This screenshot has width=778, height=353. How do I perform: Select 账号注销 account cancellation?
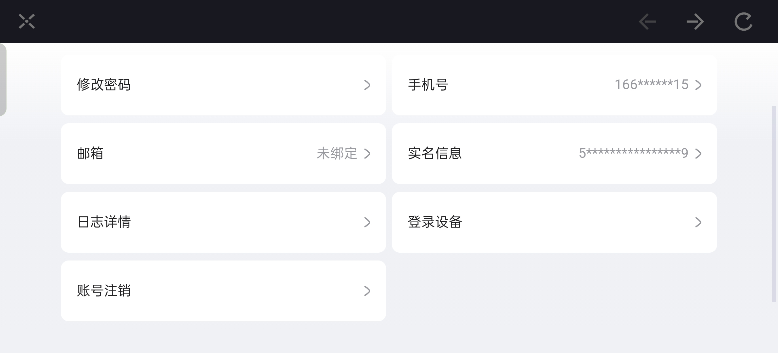point(104,291)
